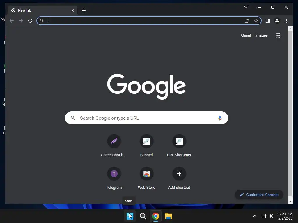
Task: Click the browser Forward arrow
Action: point(21,21)
